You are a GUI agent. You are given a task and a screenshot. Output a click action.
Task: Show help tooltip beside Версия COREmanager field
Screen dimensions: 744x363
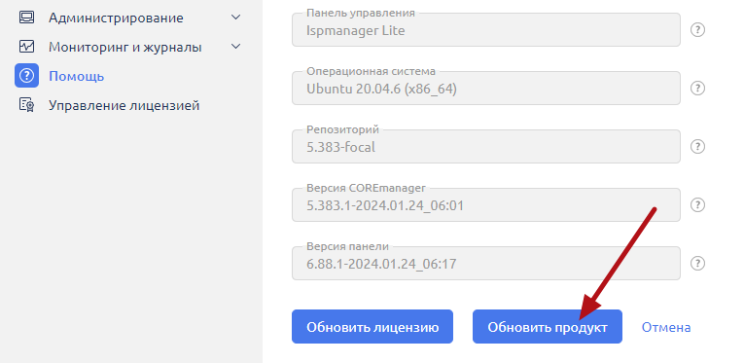697,205
